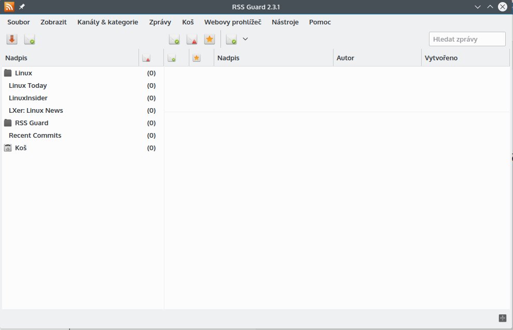Click the small status bar icon at bottom right
The height and width of the screenshot is (330, 513).
pos(503,318)
